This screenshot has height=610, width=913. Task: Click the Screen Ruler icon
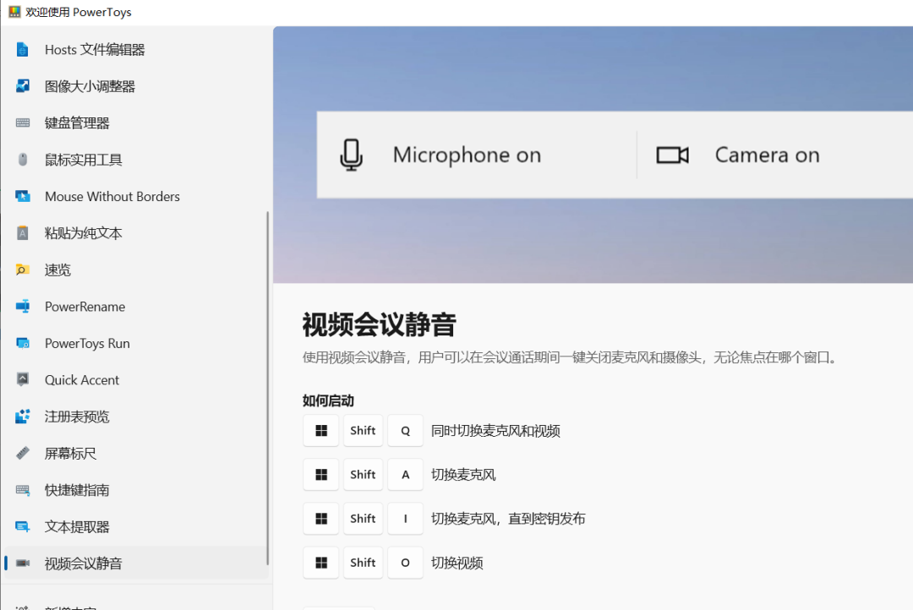[23, 453]
